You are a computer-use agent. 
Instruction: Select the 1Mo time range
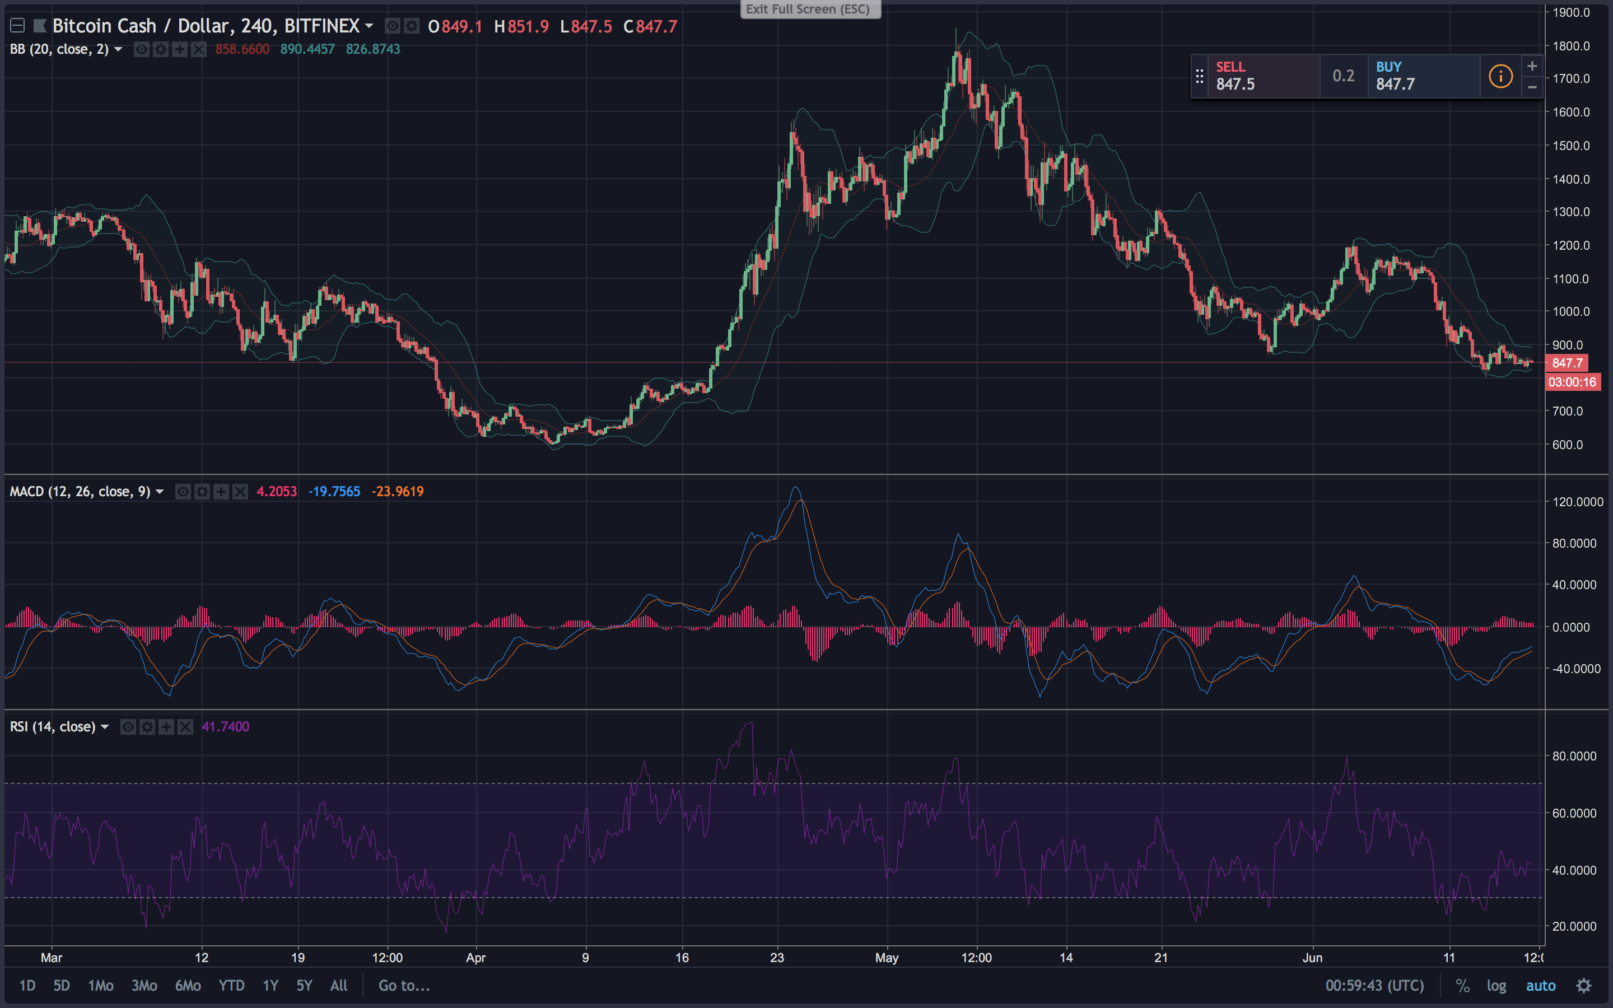(x=101, y=986)
